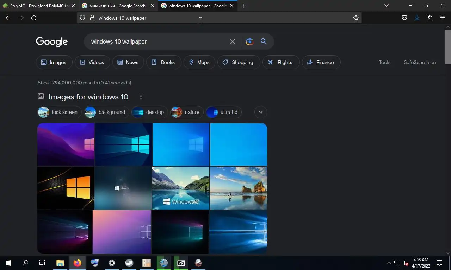Image resolution: width=451 pixels, height=270 pixels.
Task: Filter images by ultra hd chip
Action: coord(223,112)
